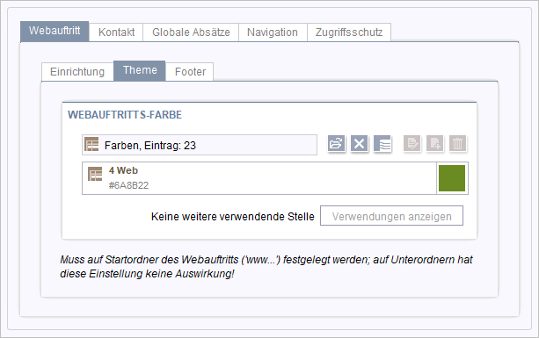Click the WEBAUFTRITTS-FARBE heading

tap(125, 115)
